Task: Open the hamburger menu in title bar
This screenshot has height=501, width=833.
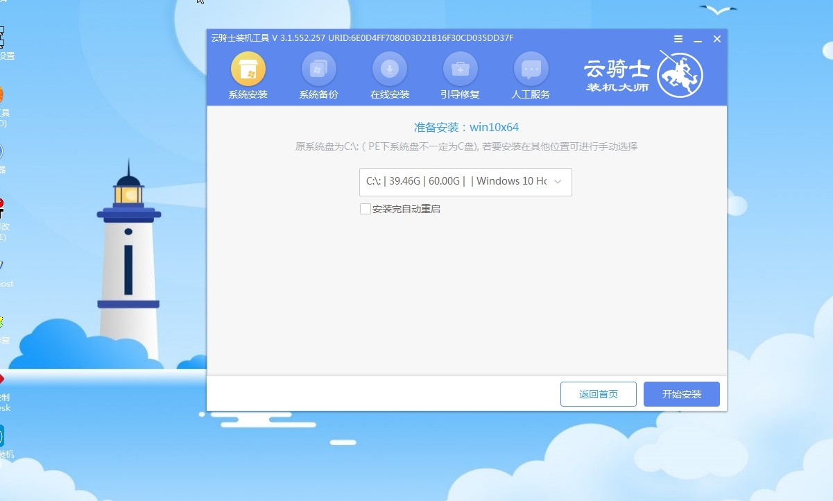Action: [678, 39]
